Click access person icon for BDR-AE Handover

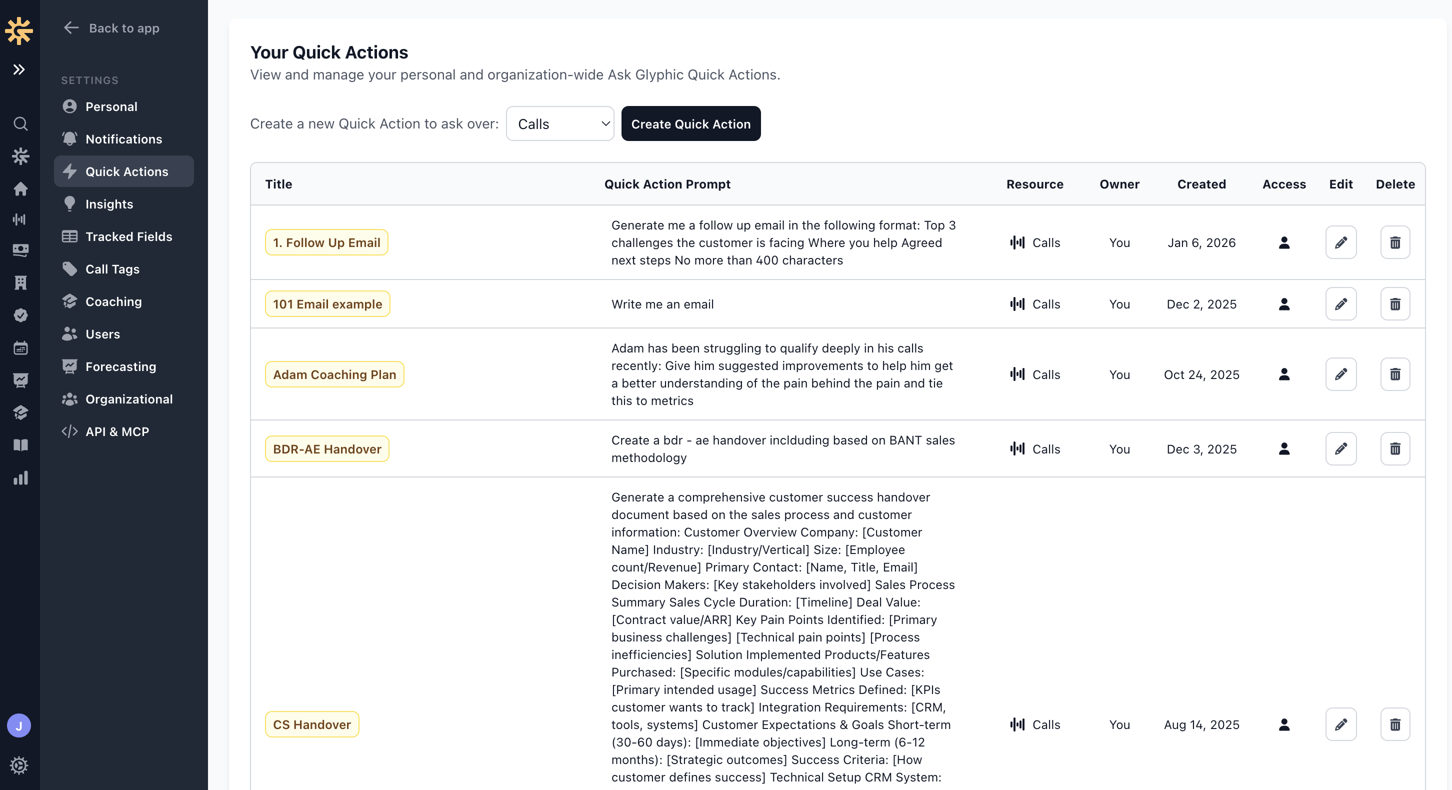tap(1284, 449)
